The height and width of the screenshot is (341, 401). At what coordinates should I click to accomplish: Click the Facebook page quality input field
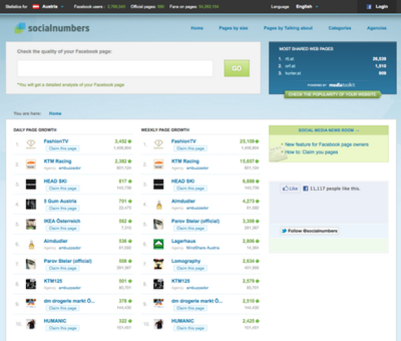(x=115, y=68)
